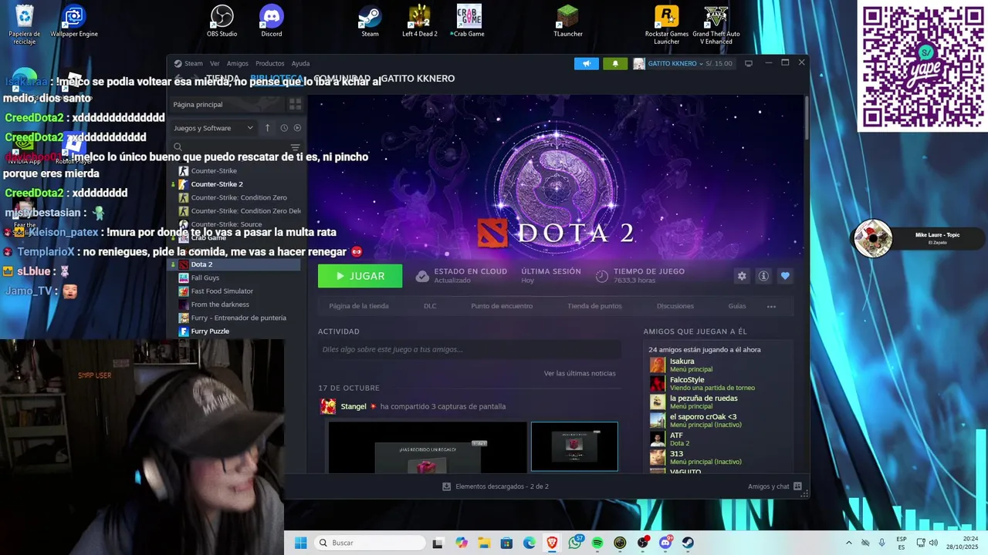The height and width of the screenshot is (555, 988).
Task: Go to the COMUNIDAD tab
Action: click(x=341, y=78)
